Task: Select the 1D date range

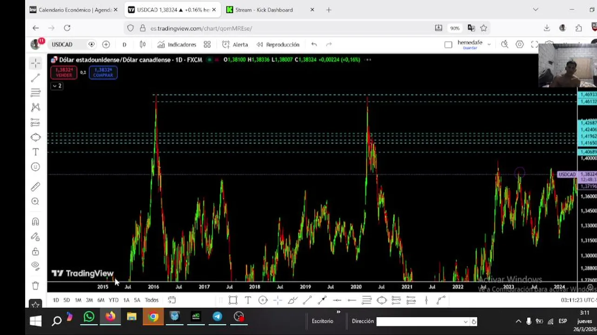Action: pyautogui.click(x=56, y=300)
